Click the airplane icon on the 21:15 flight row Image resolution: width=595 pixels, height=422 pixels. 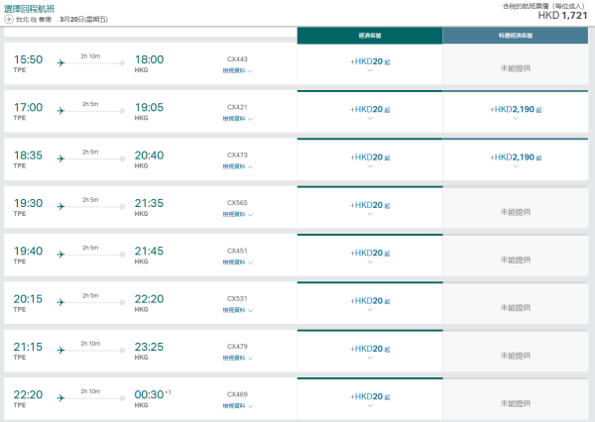tap(60, 351)
